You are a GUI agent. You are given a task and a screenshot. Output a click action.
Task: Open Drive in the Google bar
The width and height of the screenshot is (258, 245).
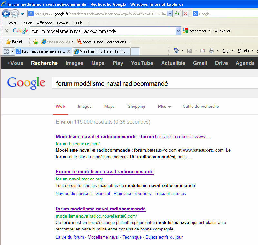[x=222, y=63]
